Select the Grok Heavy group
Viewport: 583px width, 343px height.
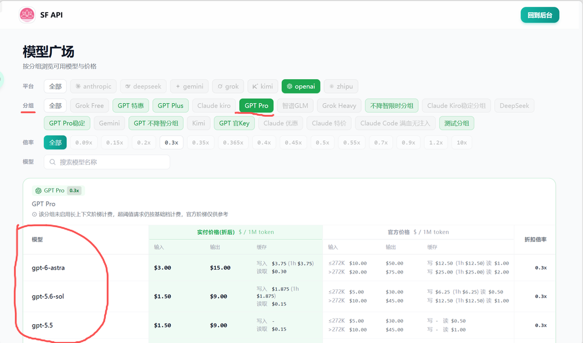click(x=339, y=105)
